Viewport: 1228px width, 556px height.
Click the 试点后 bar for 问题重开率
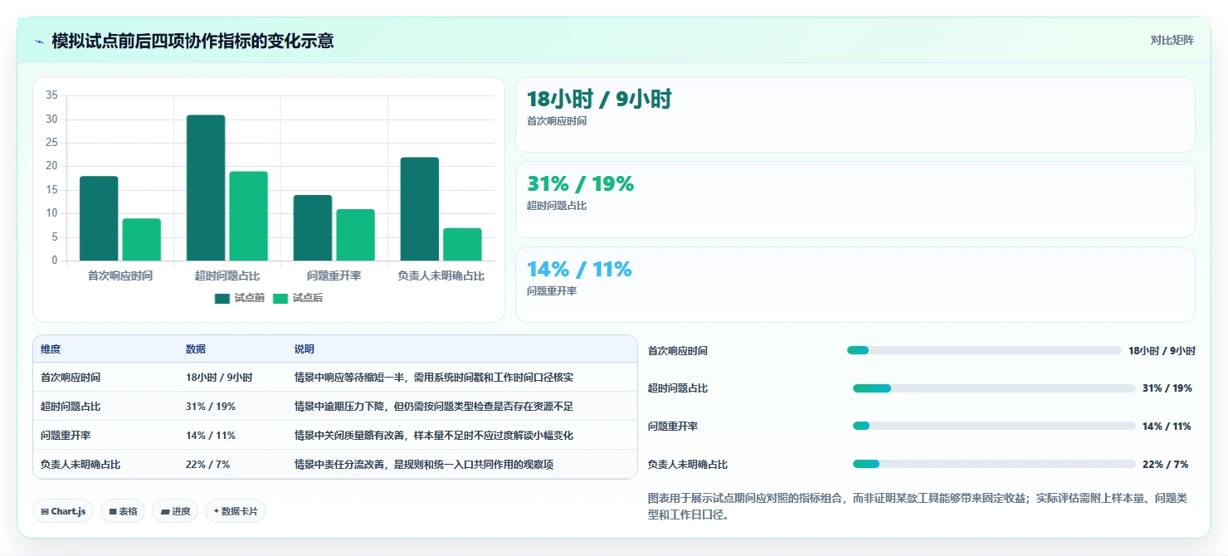(x=355, y=235)
